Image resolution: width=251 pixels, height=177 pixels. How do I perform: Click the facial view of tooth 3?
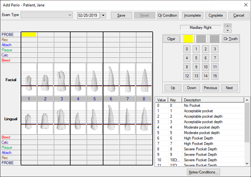pos(62,79)
